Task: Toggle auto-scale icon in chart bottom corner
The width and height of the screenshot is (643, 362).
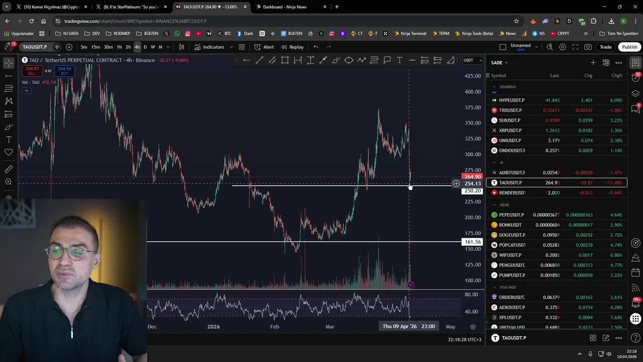Action: (473, 327)
